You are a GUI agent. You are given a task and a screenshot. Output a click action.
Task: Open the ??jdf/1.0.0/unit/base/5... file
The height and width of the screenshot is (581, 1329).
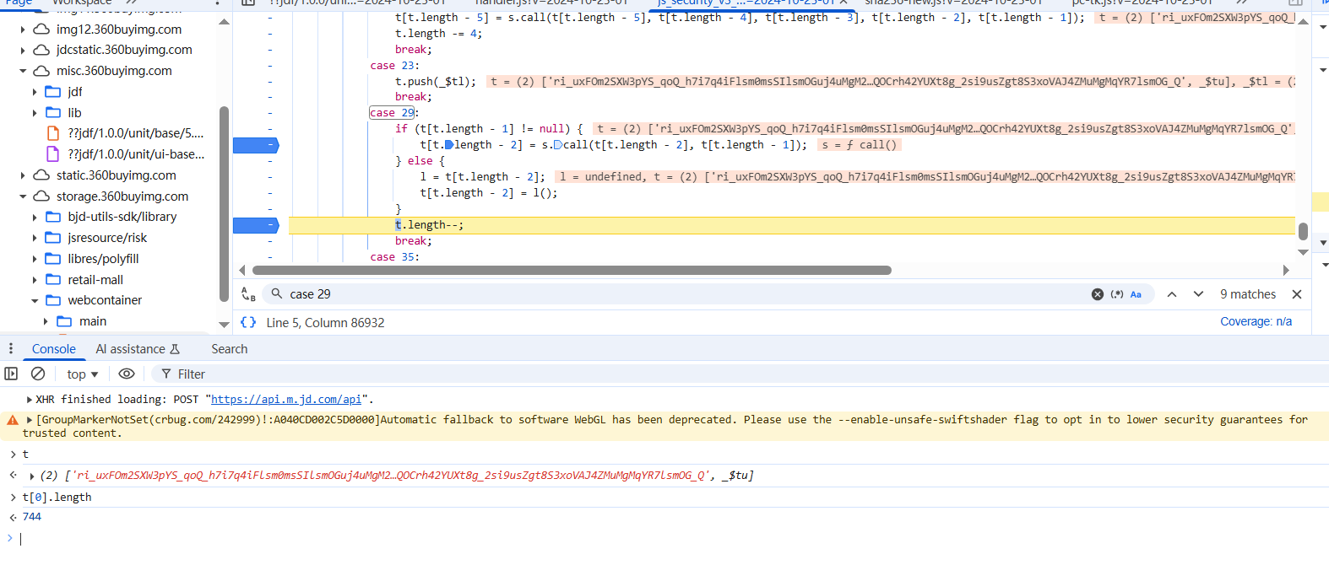135,133
